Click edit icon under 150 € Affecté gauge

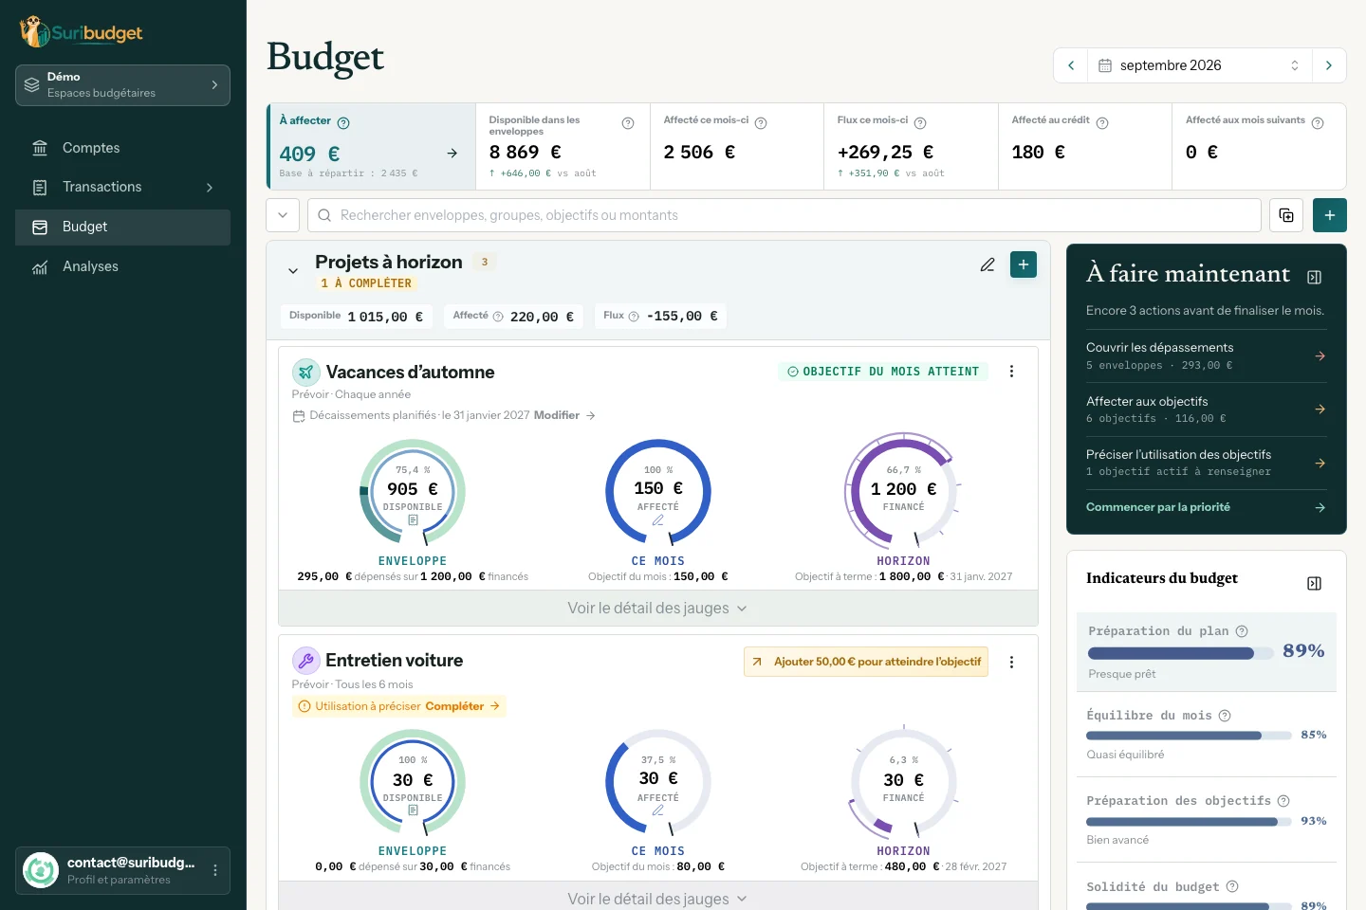658,520
